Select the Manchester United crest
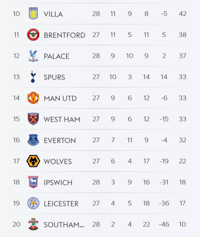Screen dimensions: 200x237 33,98
